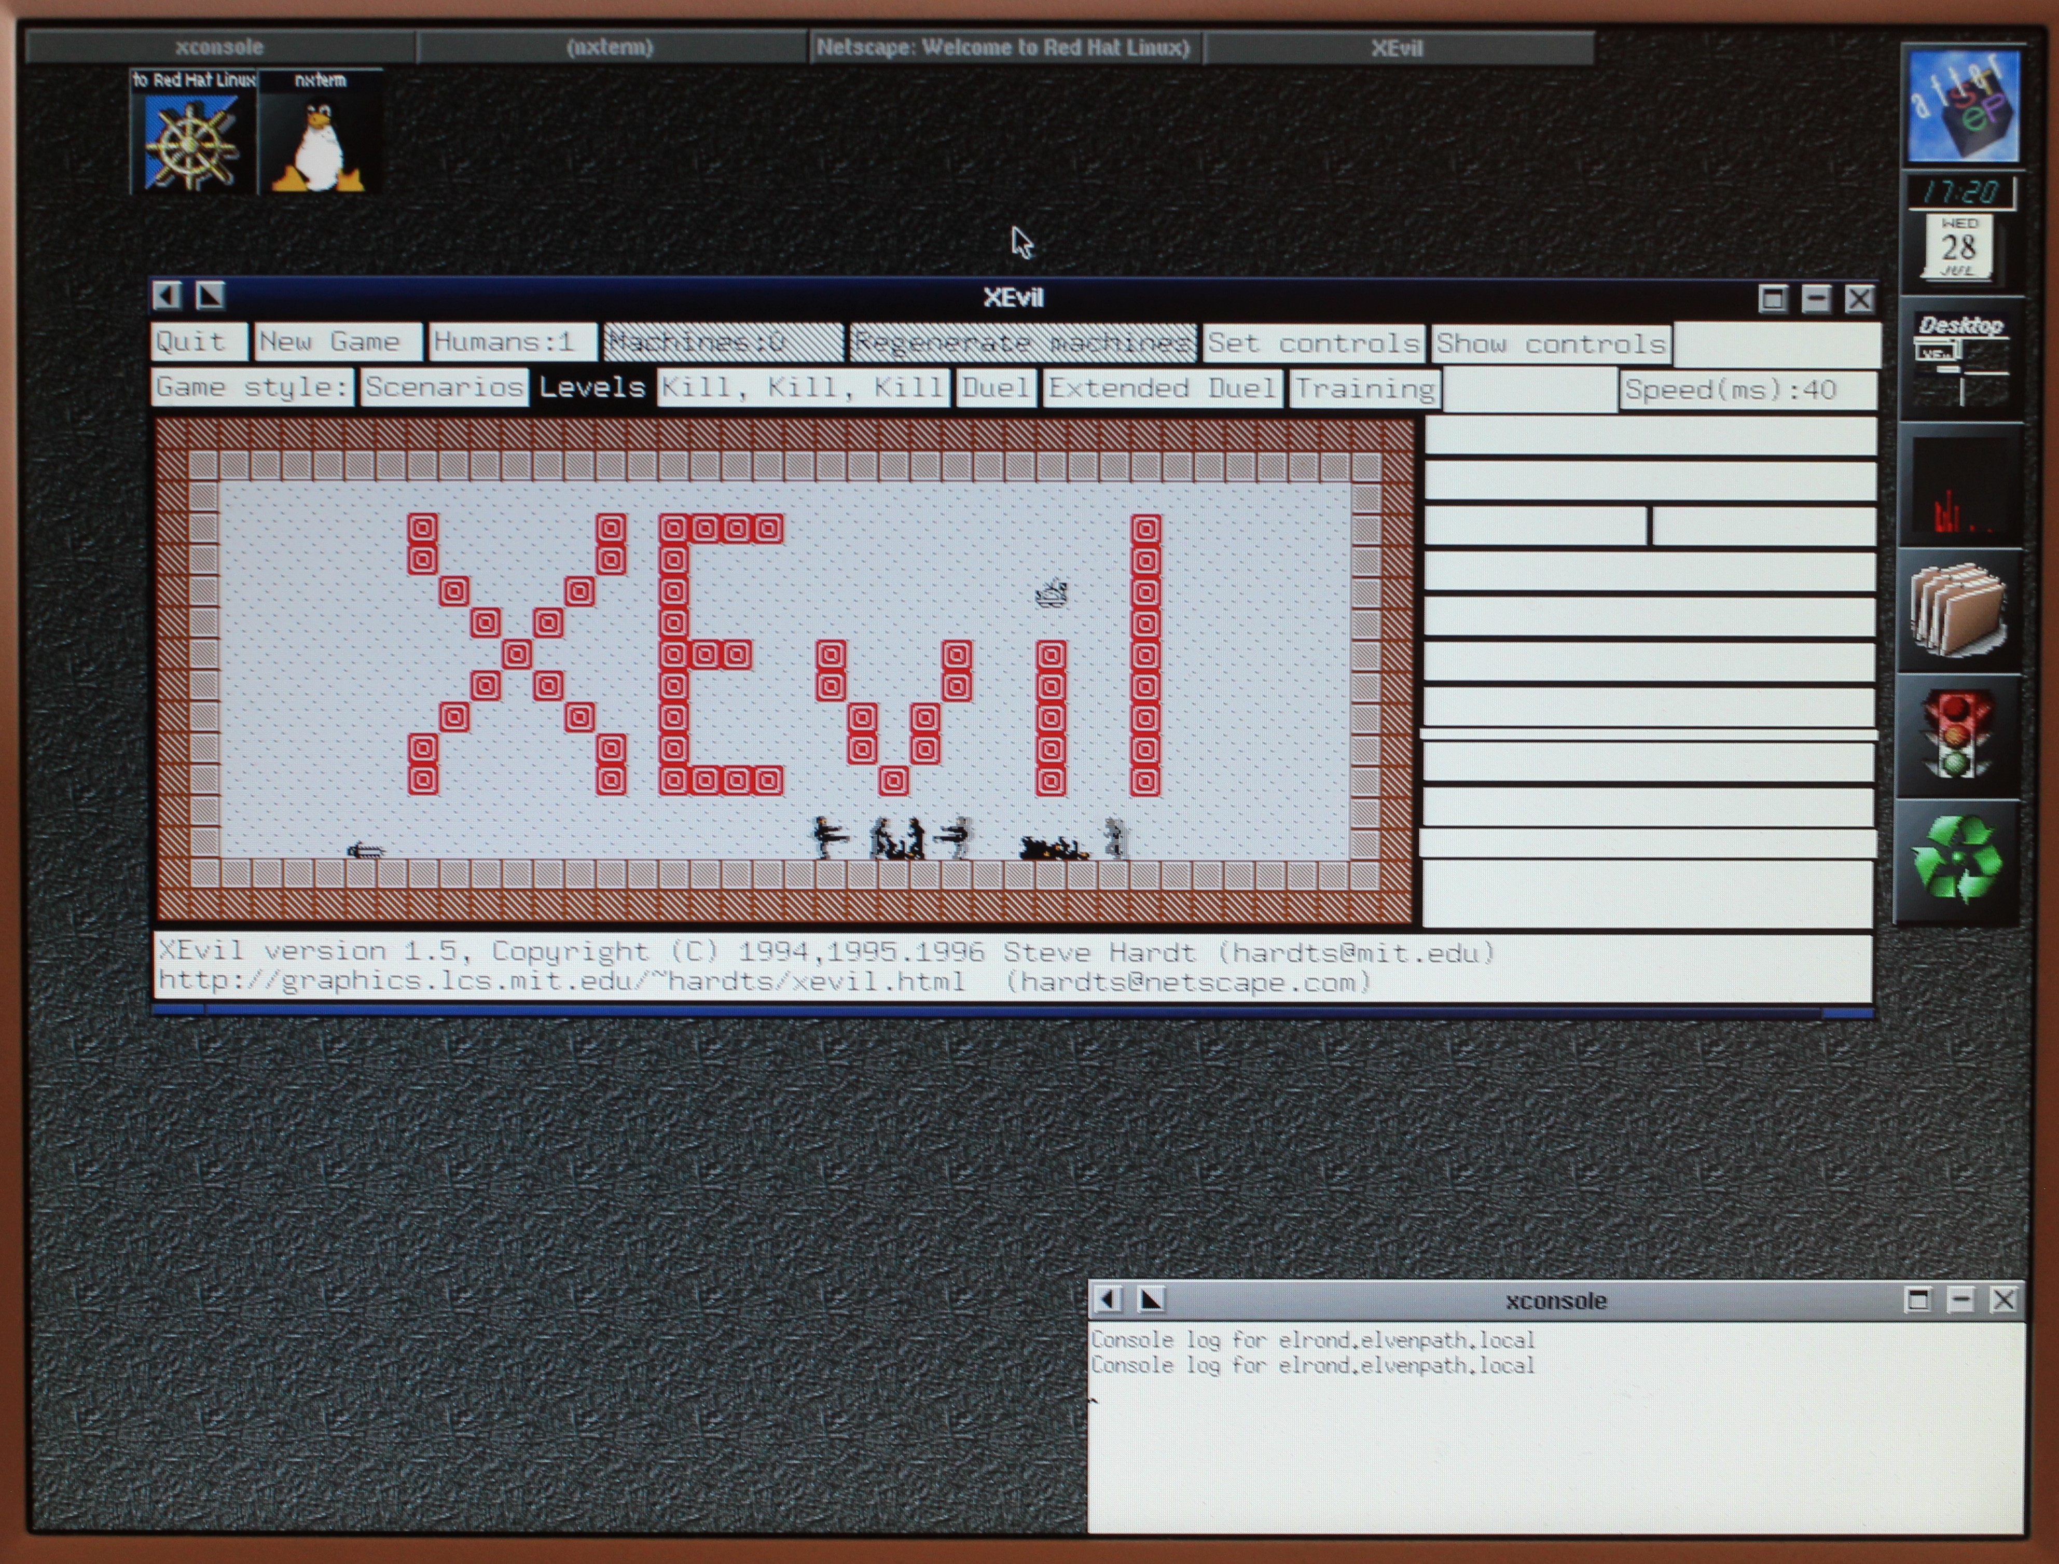Select the Scenarios game style
Image resolution: width=2059 pixels, height=1564 pixels.
coord(444,387)
